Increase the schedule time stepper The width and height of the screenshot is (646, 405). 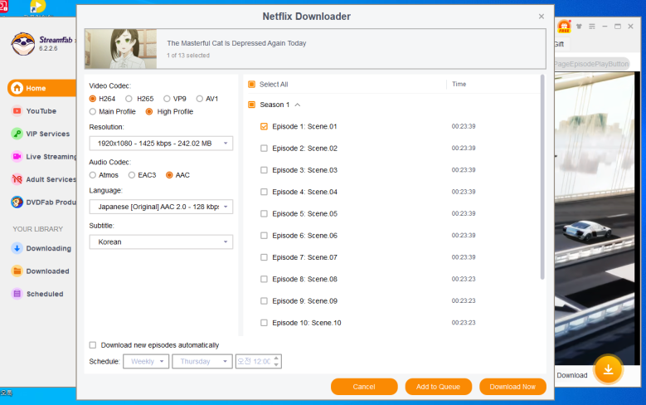pyautogui.click(x=276, y=358)
